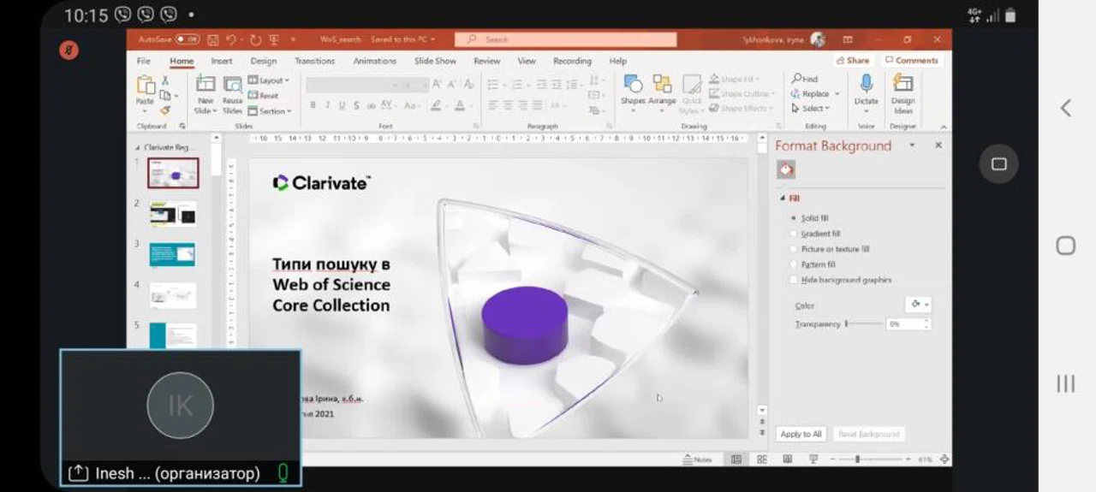The height and width of the screenshot is (492, 1096).
Task: Select the Picture or texture fill option
Action: 794,249
